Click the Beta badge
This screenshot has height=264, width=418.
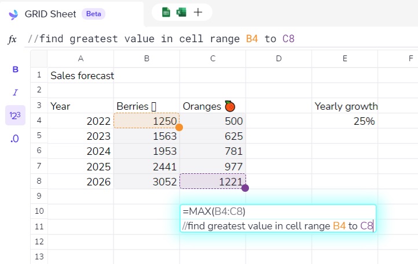point(93,14)
